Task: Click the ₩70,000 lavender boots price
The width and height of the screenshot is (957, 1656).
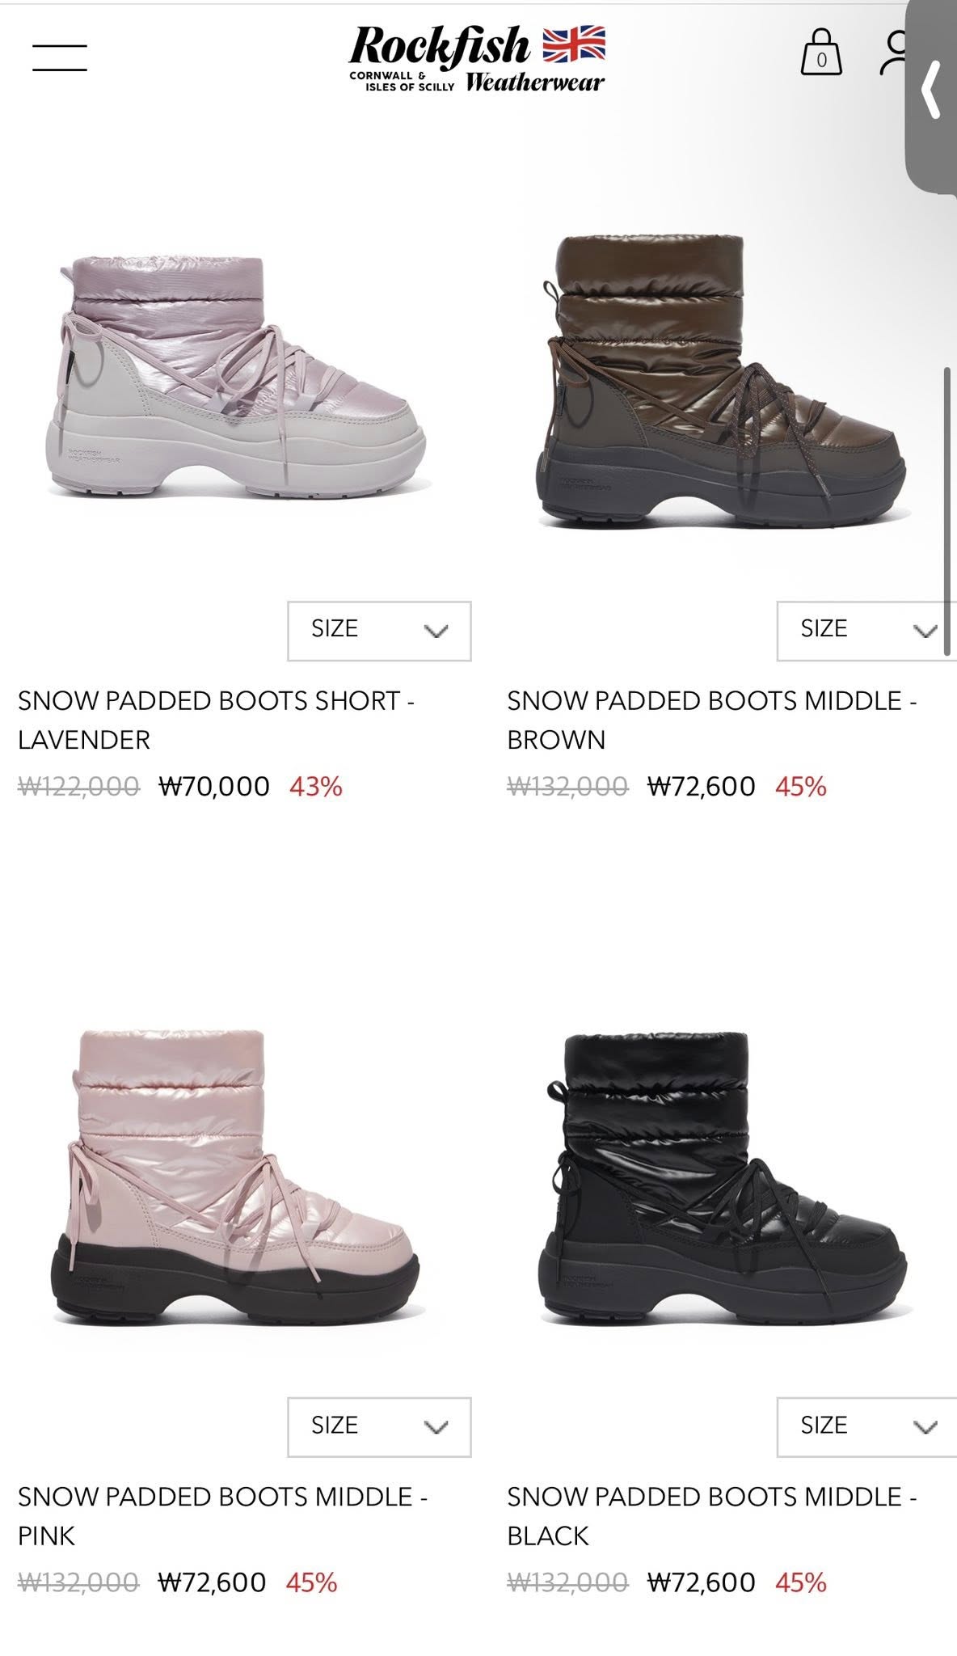Action: coord(214,786)
